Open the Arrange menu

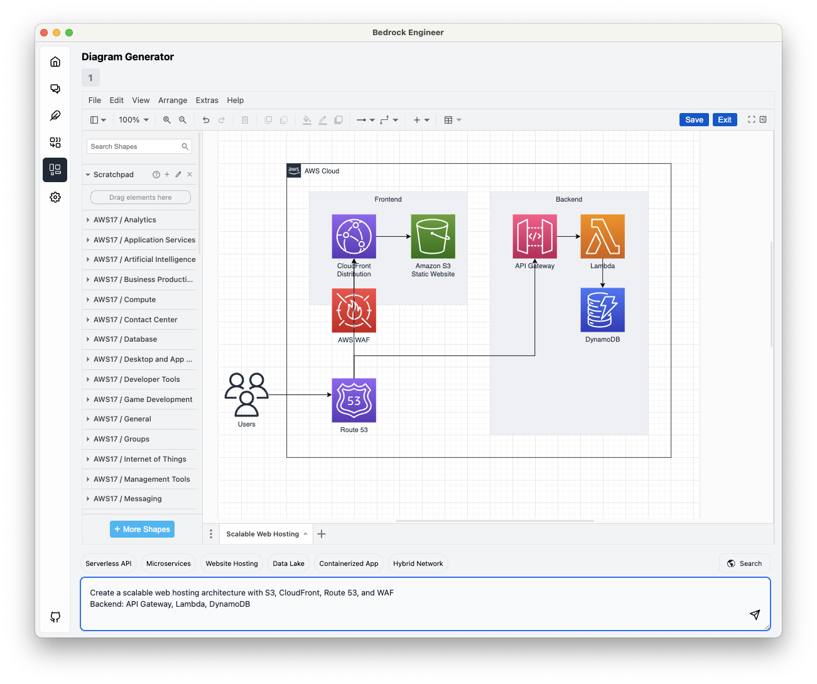click(x=173, y=100)
